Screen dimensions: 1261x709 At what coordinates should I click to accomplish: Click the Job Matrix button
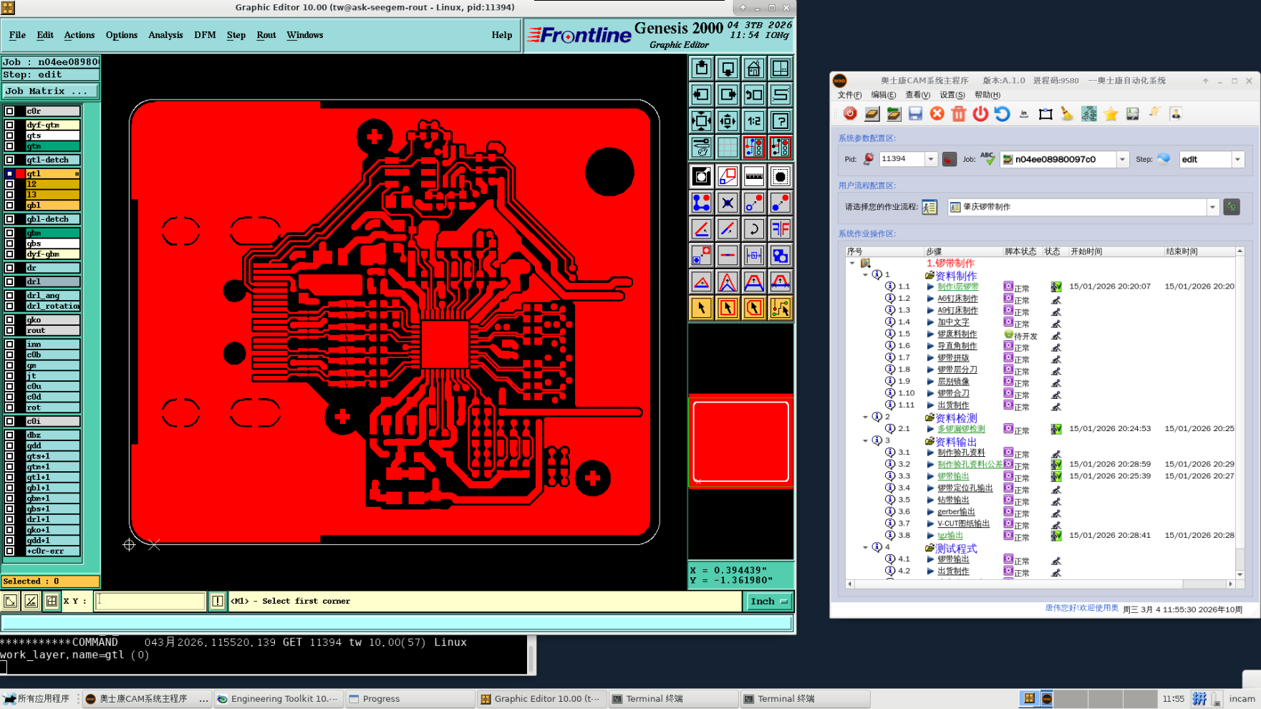click(x=50, y=91)
